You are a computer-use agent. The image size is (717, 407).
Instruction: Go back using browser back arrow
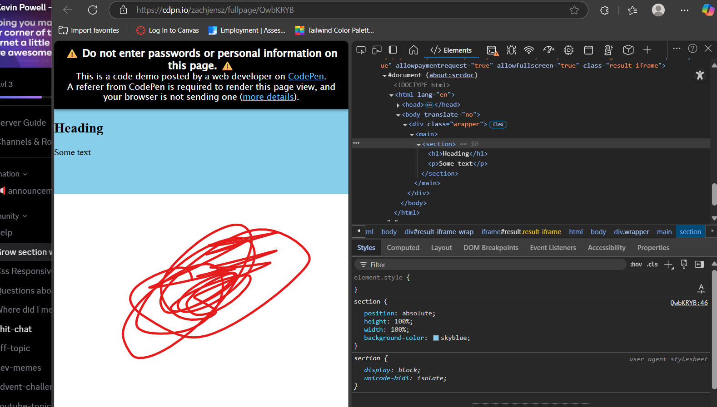coord(68,10)
